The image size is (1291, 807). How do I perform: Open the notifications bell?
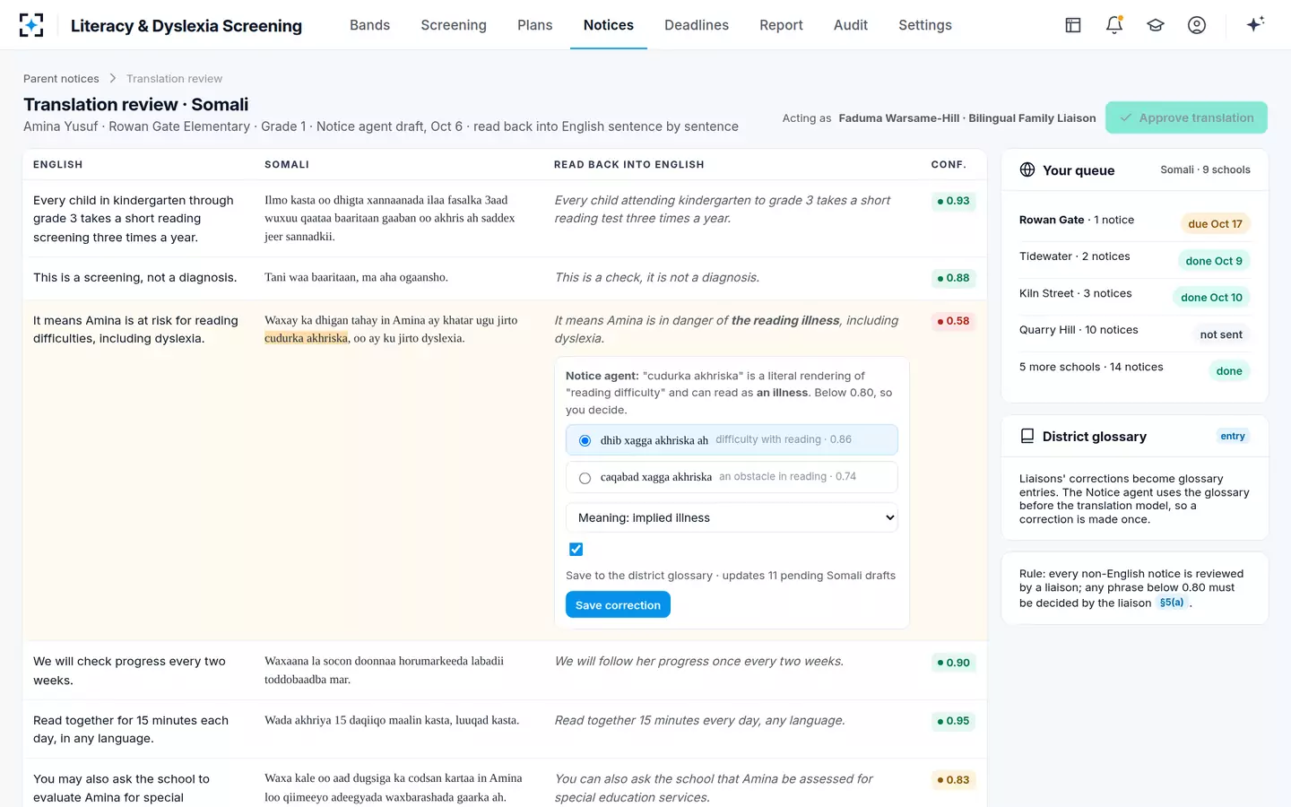[x=1114, y=25]
